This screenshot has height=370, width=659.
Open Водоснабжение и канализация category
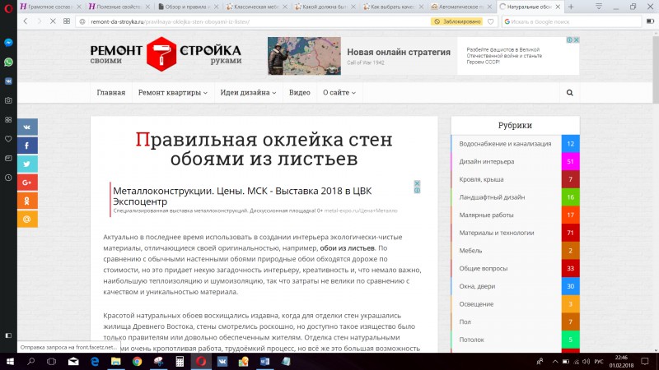505,143
